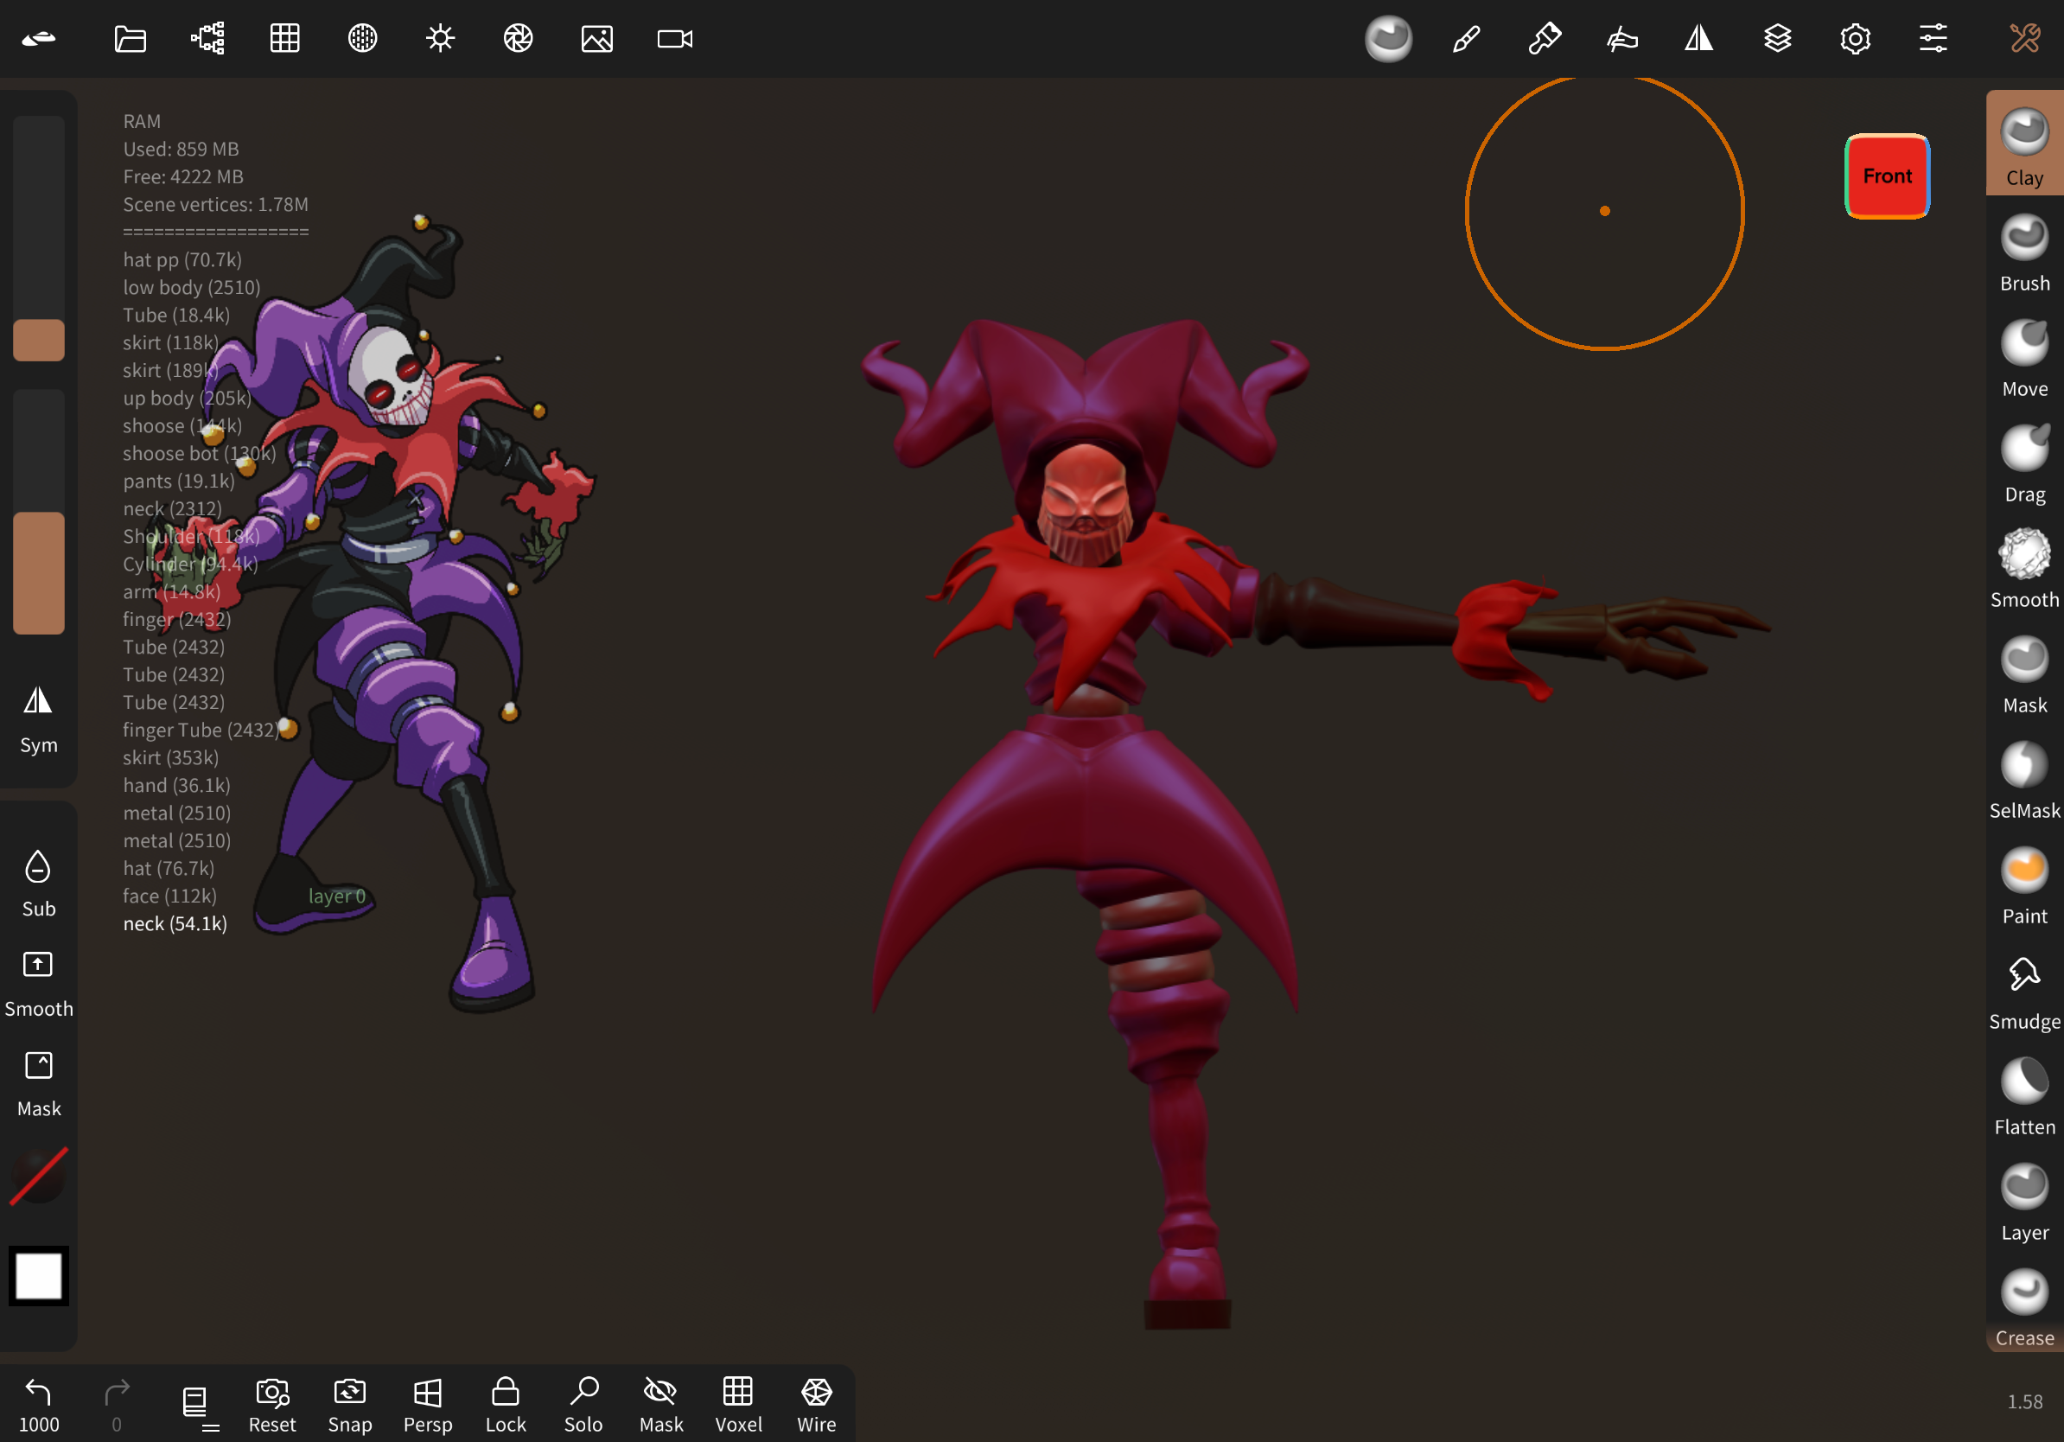The image size is (2064, 1442).
Task: Click the Voxel remesh button
Action: 738,1405
